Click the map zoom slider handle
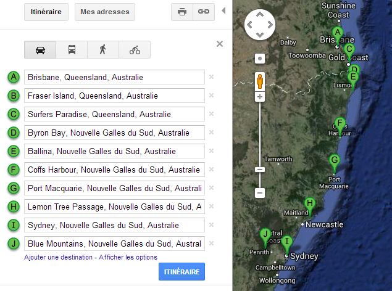 (x=260, y=169)
